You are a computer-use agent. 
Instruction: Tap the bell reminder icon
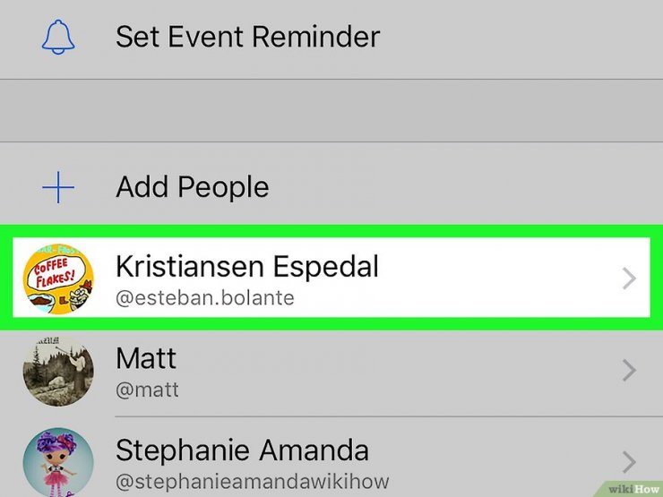click(x=58, y=37)
